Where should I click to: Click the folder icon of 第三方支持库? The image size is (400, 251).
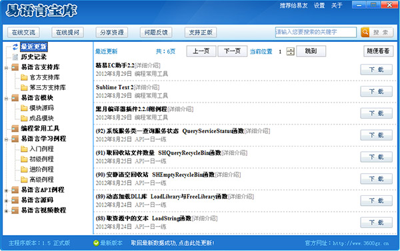(x=24, y=87)
